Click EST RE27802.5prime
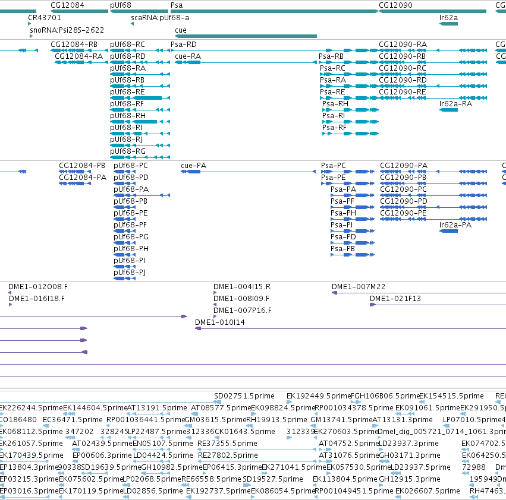Image resolution: width=506 pixels, height=500 pixels. [228, 455]
